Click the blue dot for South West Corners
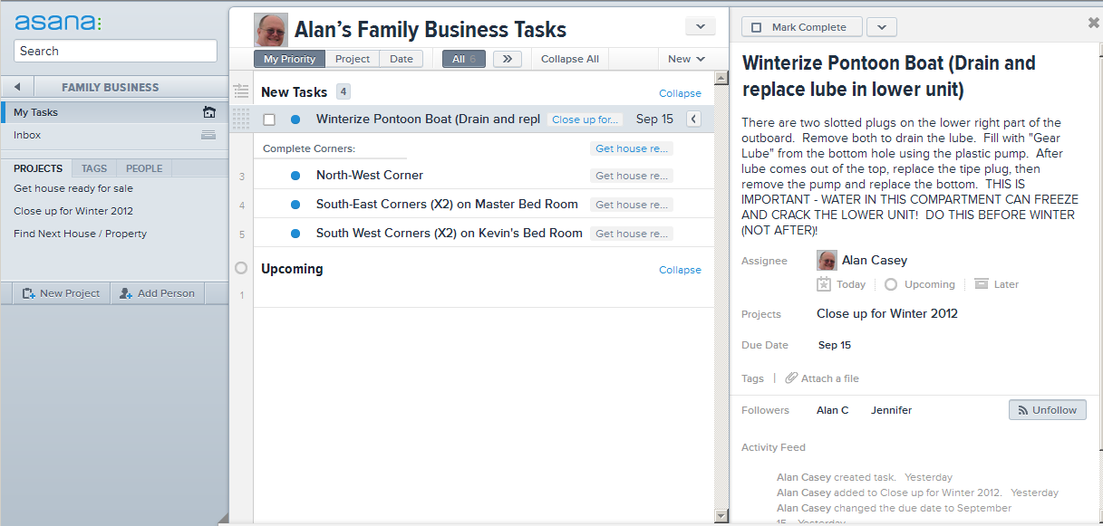 (295, 234)
